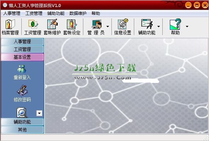Click the magnifier icon below 修改密码
This screenshot has width=209, height=141.
click(22, 113)
